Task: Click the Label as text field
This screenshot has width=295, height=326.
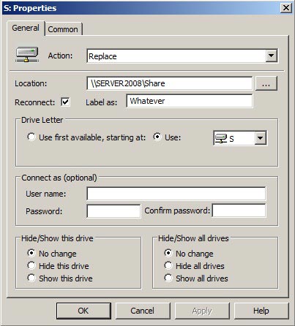Action: 190,101
